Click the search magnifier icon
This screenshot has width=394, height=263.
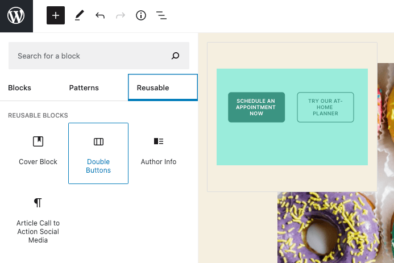(175, 56)
